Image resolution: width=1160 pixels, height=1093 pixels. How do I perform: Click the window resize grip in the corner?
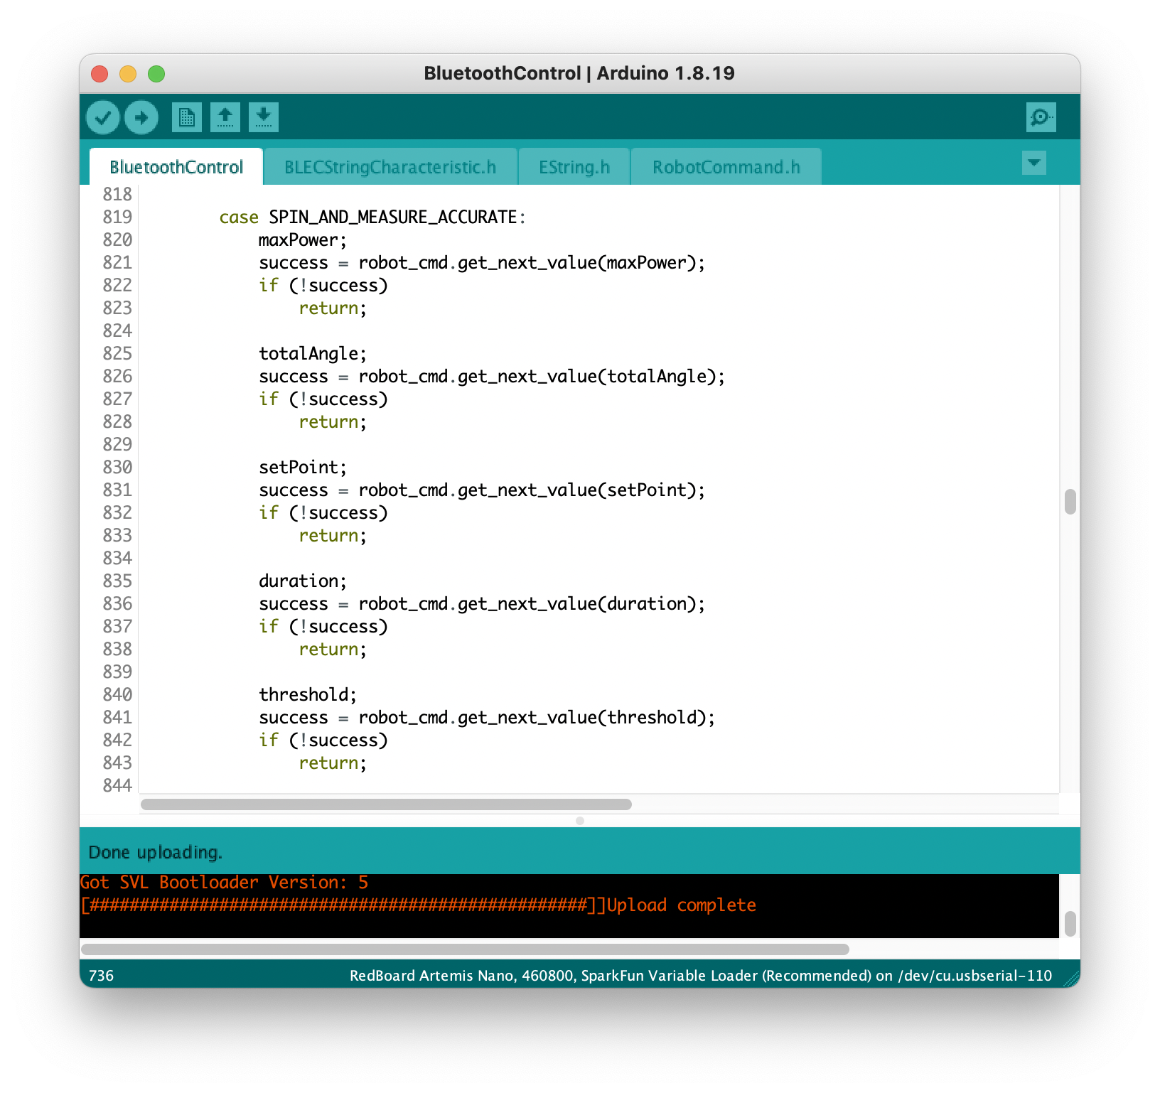click(1071, 979)
